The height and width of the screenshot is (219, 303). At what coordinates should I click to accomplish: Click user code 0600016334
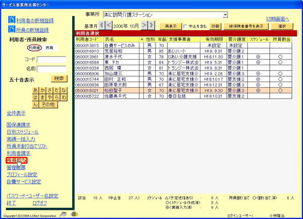click(87, 68)
